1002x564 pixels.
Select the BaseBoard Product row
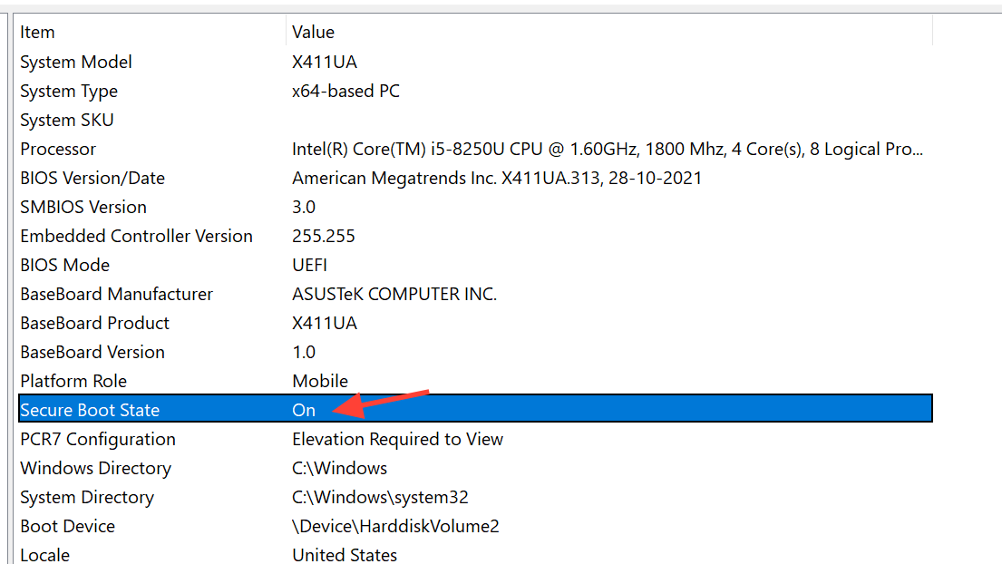tap(95, 323)
